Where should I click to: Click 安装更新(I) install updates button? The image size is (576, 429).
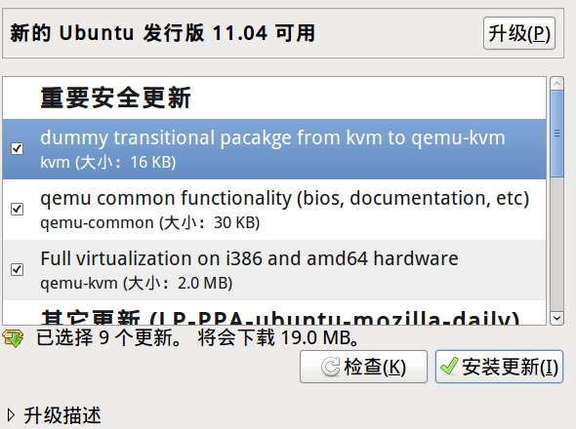(499, 367)
